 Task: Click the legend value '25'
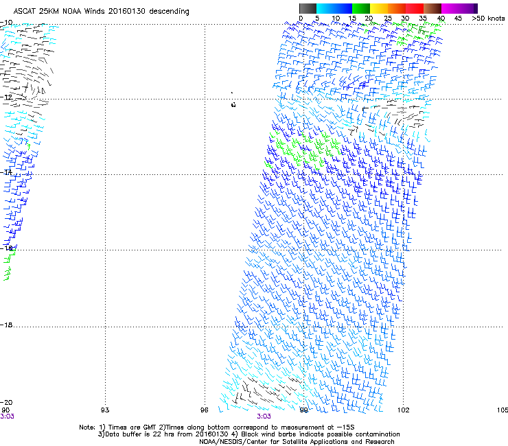[387, 19]
